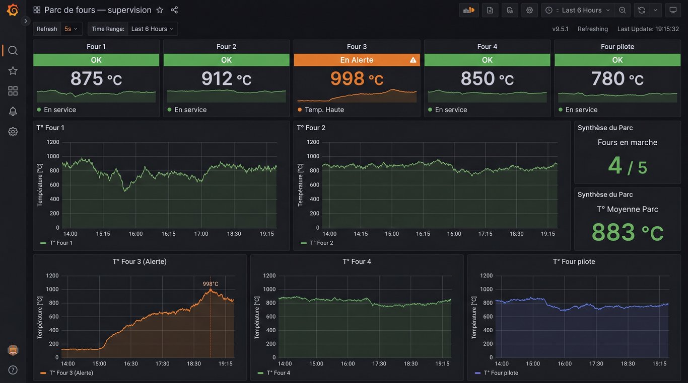The height and width of the screenshot is (383, 688).
Task: Click the Four pilote panel title
Action: click(x=617, y=46)
